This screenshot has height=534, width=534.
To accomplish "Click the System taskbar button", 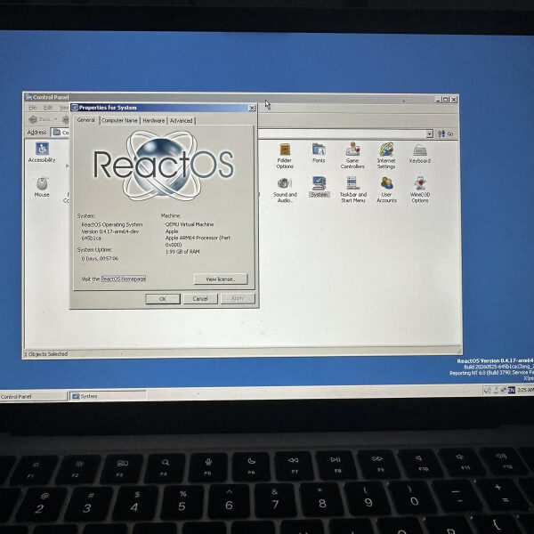I will pyautogui.click(x=108, y=396).
